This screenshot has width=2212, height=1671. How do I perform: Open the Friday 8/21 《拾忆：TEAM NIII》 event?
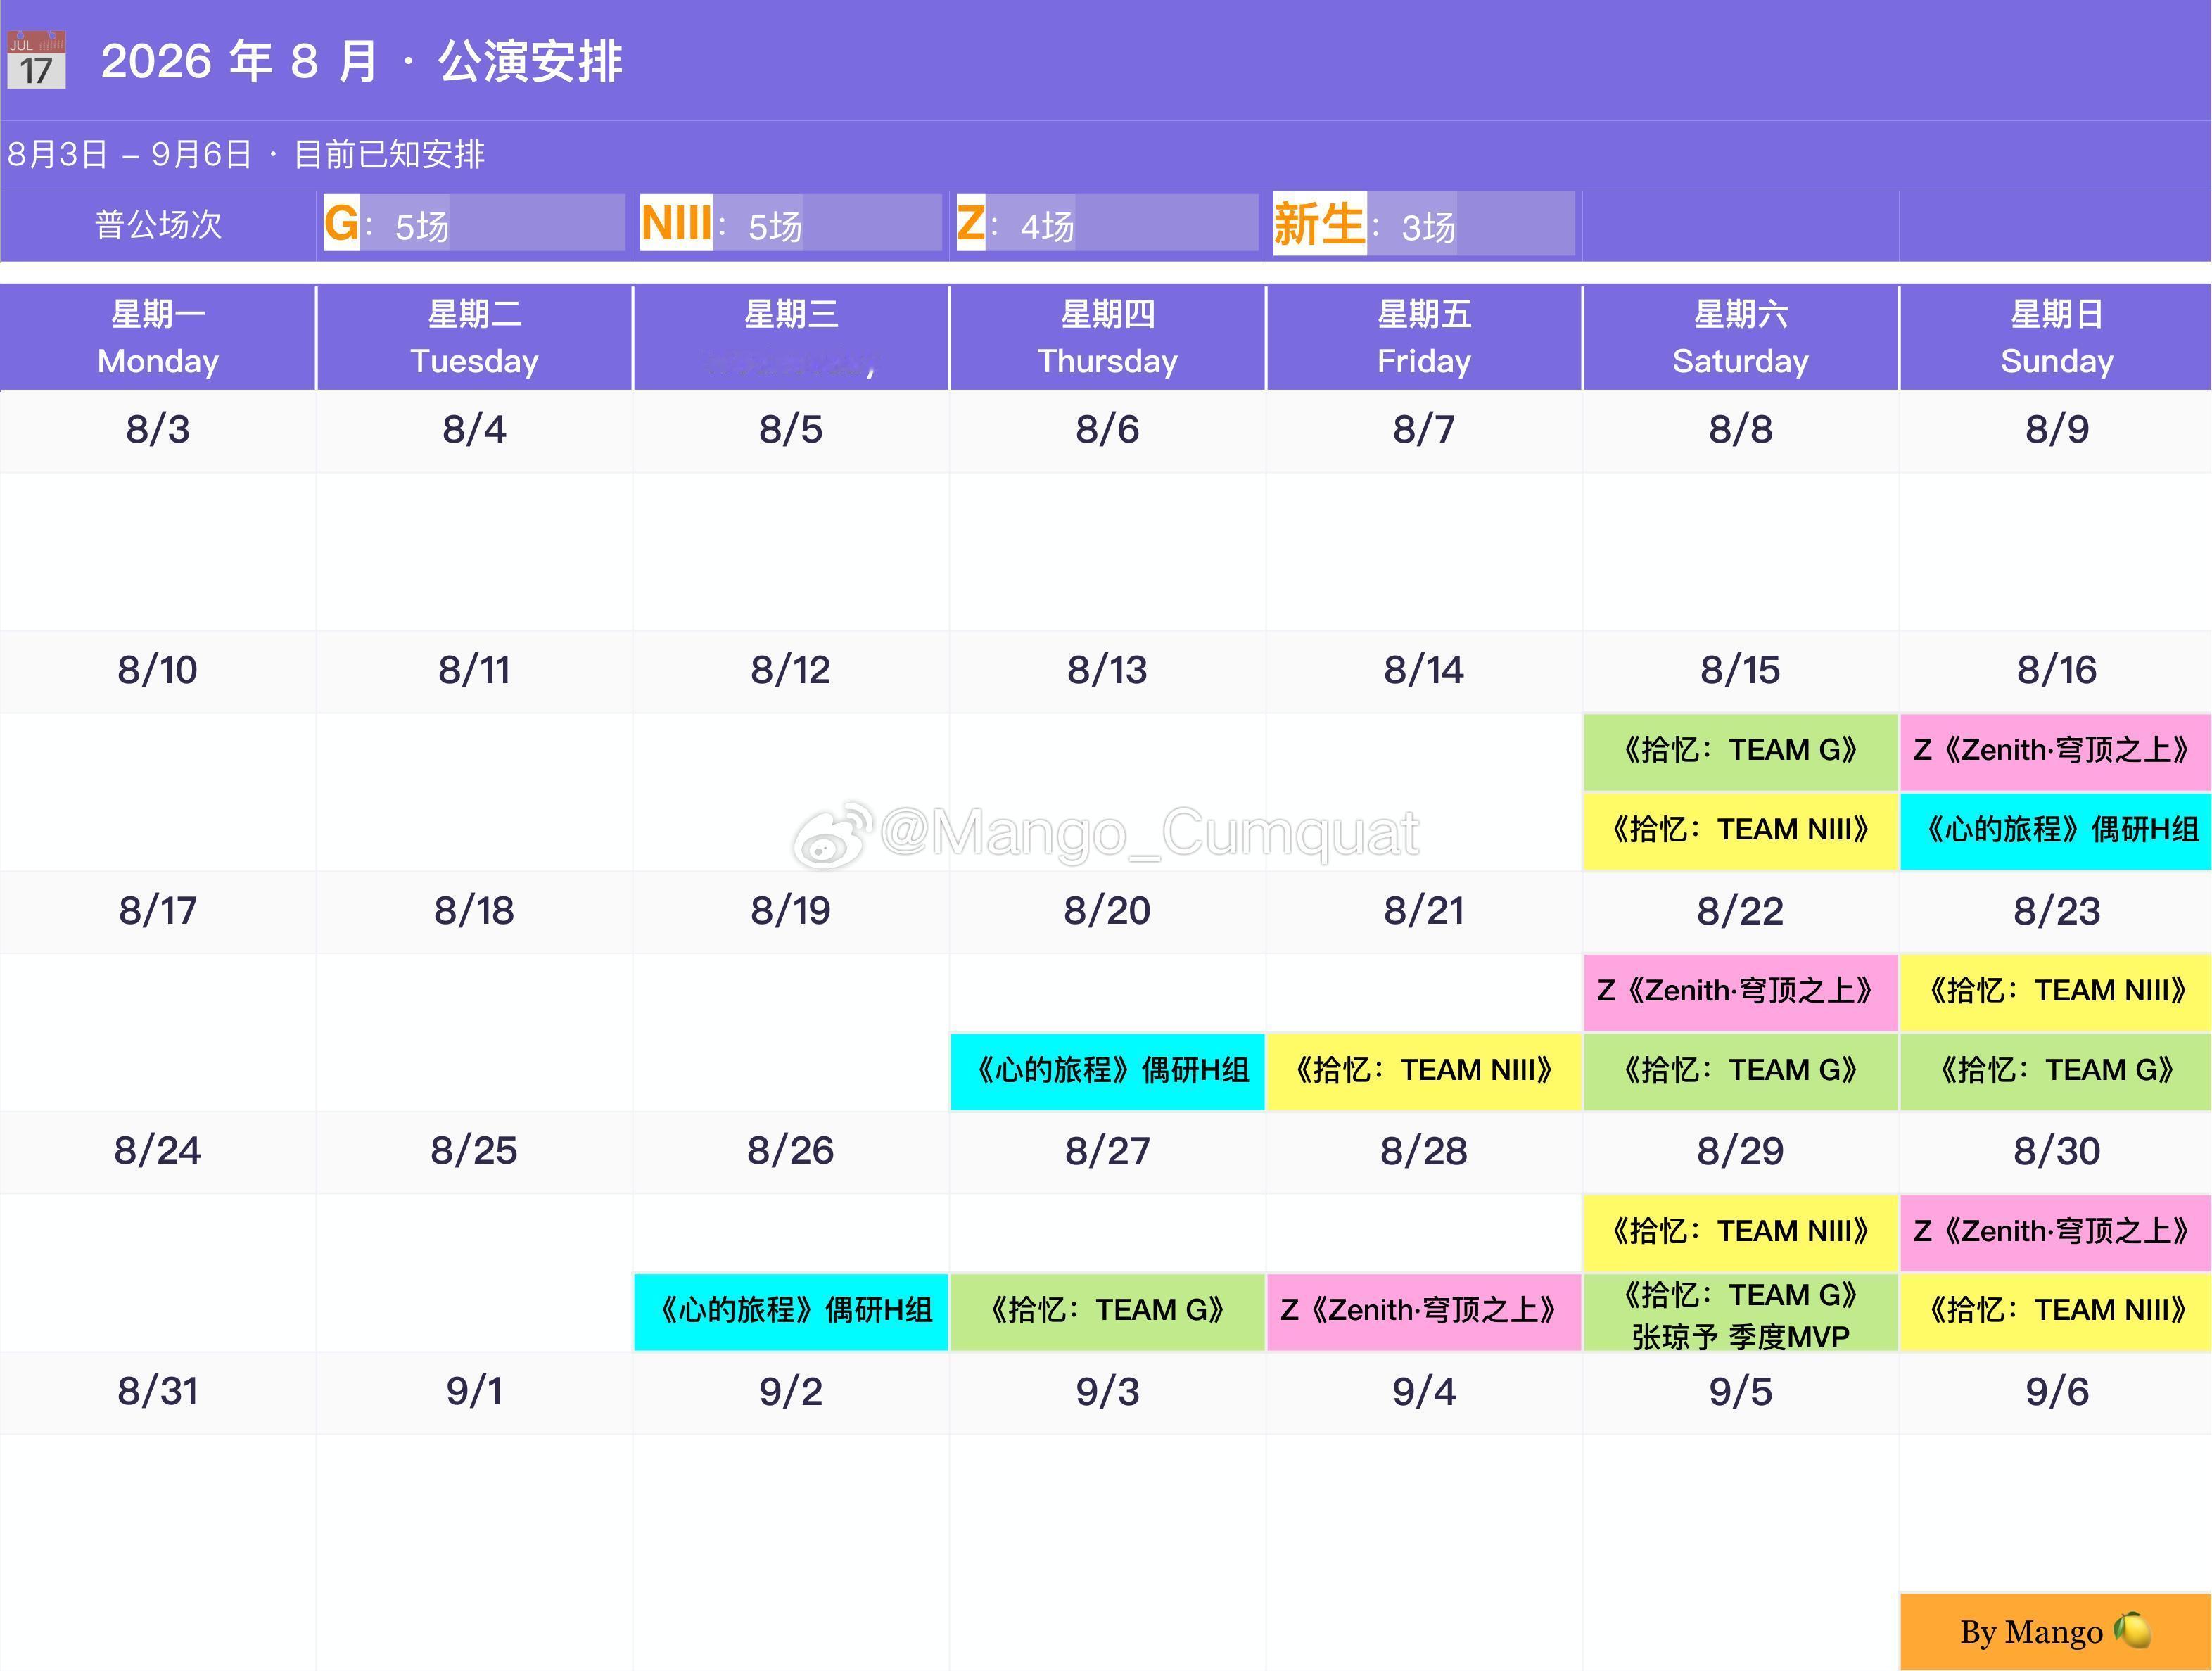point(1423,1071)
